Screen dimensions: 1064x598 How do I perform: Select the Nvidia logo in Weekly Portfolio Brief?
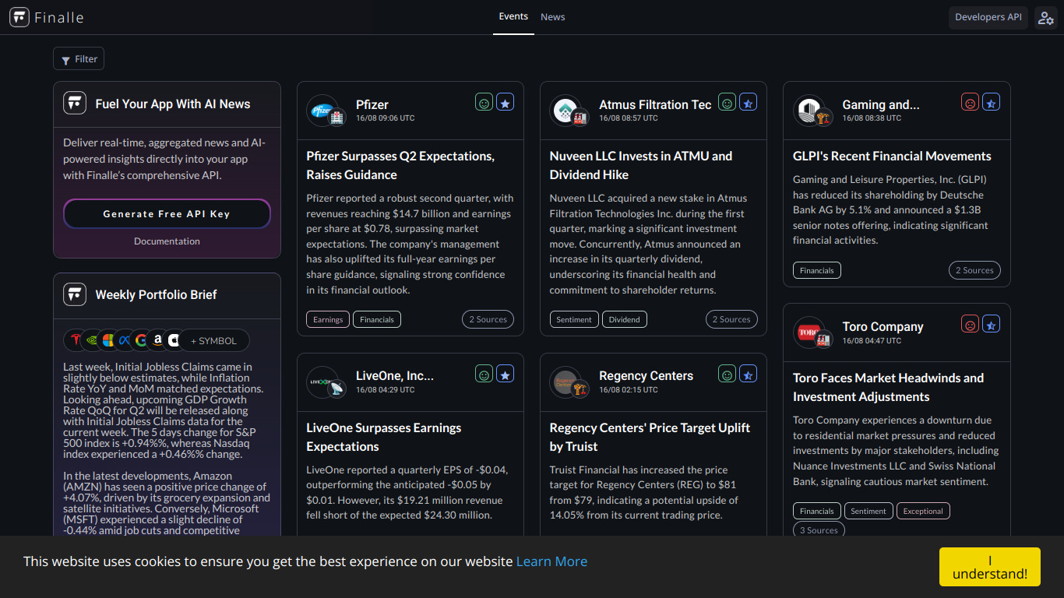pyautogui.click(x=92, y=340)
